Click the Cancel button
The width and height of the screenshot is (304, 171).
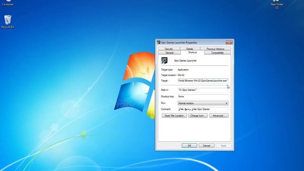[x=206, y=146]
